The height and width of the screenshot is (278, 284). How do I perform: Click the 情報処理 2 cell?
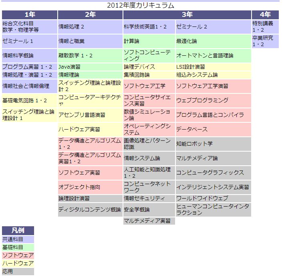point(90,27)
